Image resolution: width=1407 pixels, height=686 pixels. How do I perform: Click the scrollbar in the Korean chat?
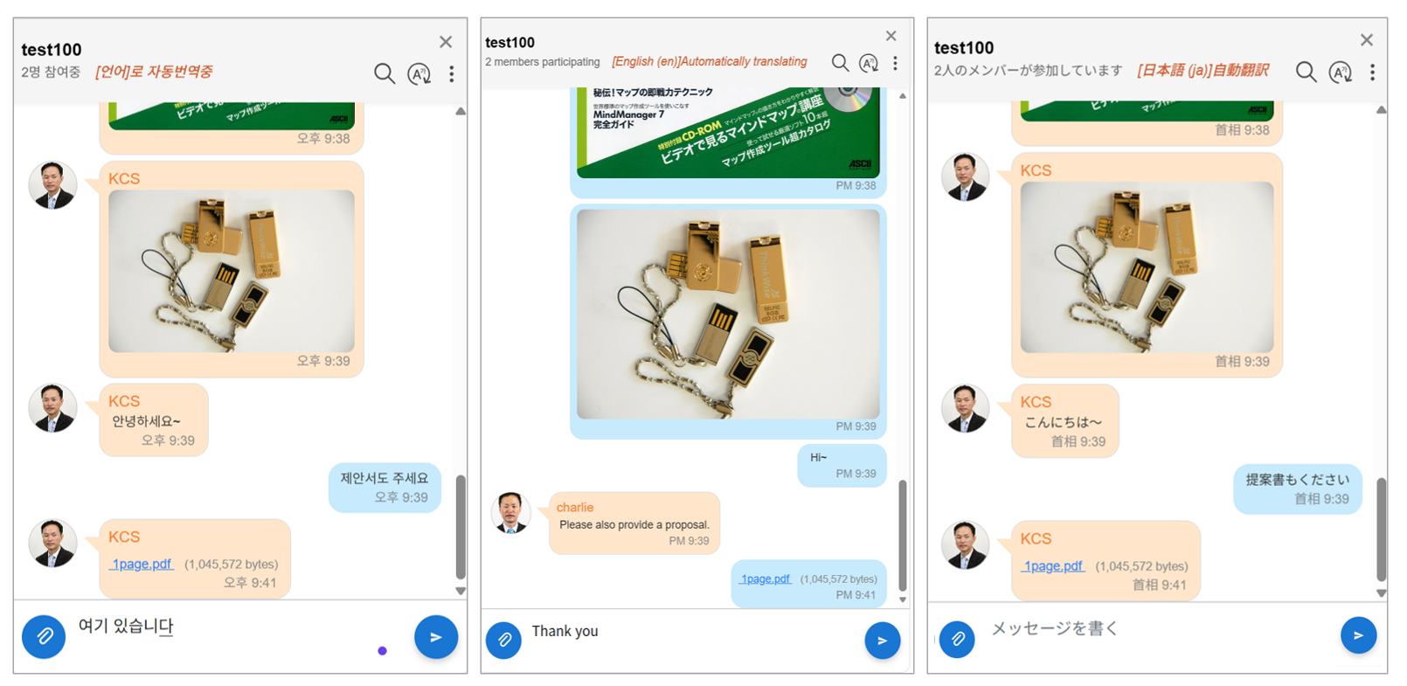[461, 527]
